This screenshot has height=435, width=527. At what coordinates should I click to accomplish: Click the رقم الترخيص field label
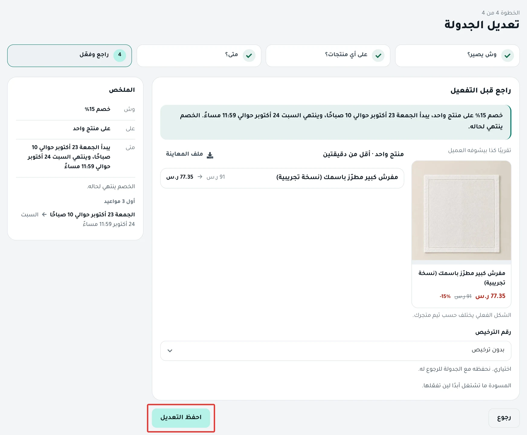tap(493, 332)
